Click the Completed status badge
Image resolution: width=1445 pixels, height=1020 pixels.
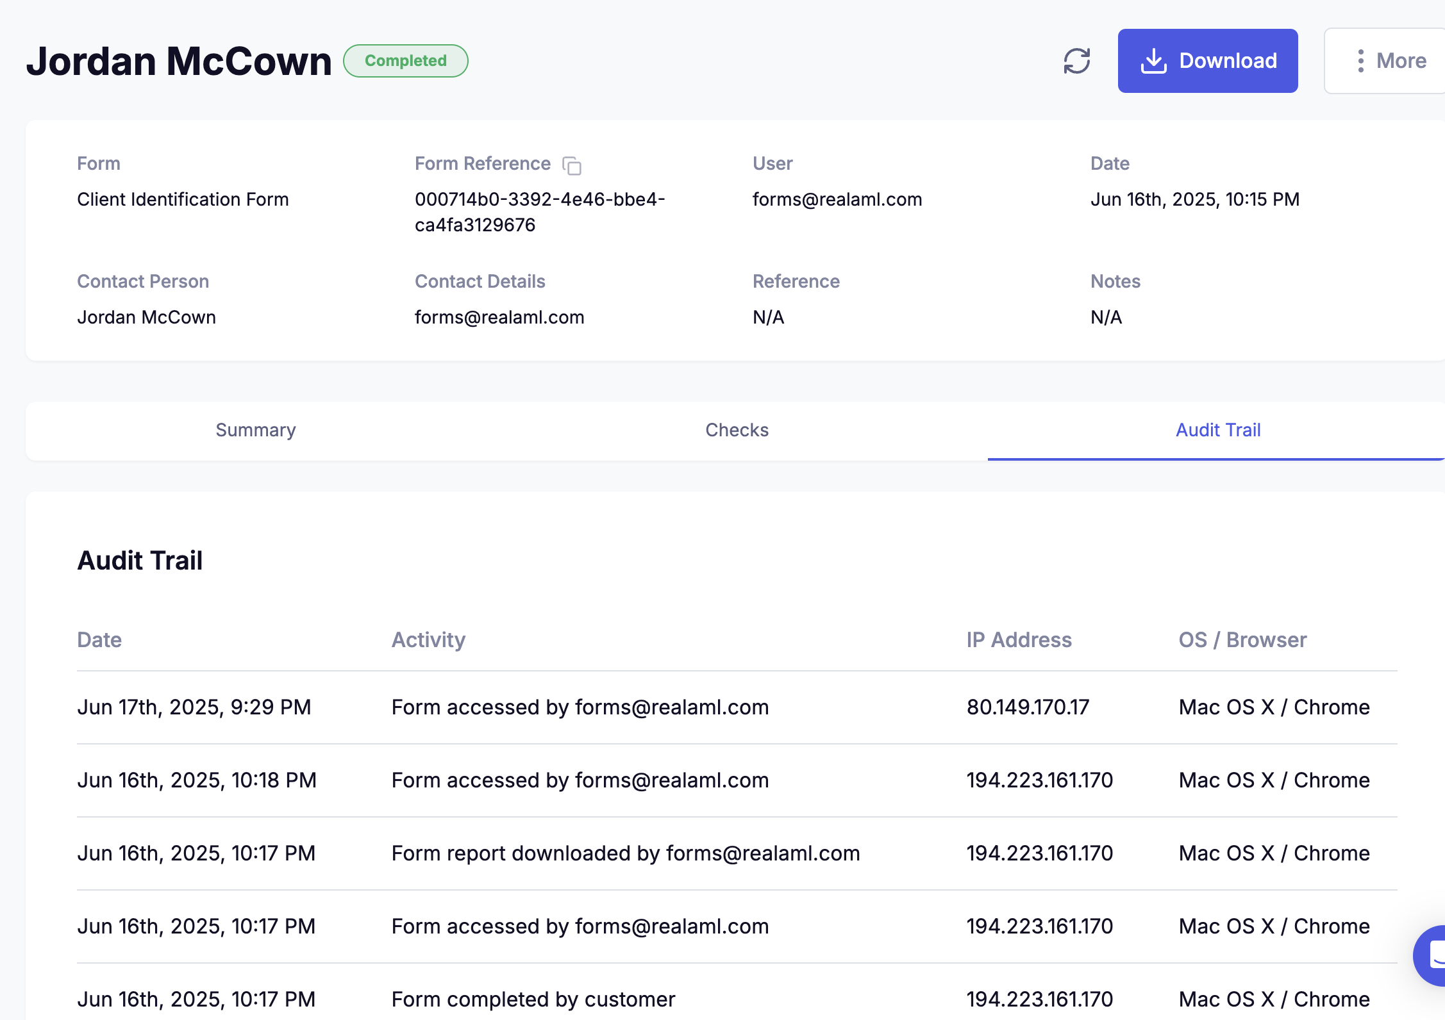click(405, 61)
